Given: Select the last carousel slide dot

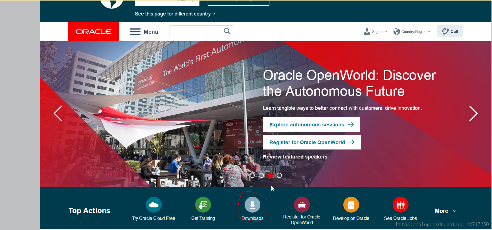Looking at the screenshot, I should [279, 175].
